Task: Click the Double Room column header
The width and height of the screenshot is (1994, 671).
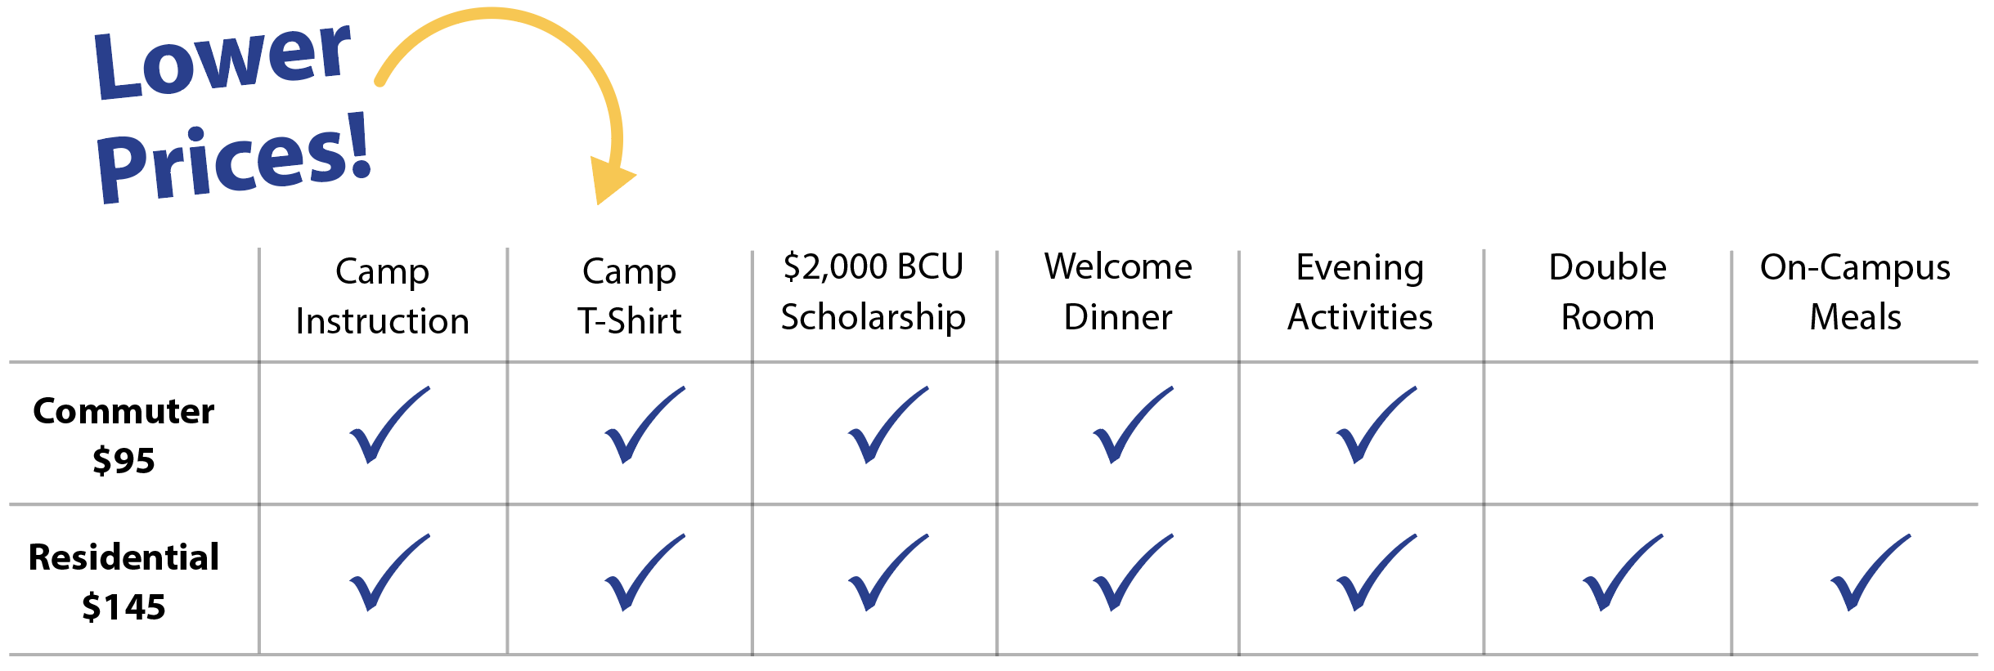Action: click(x=1608, y=292)
